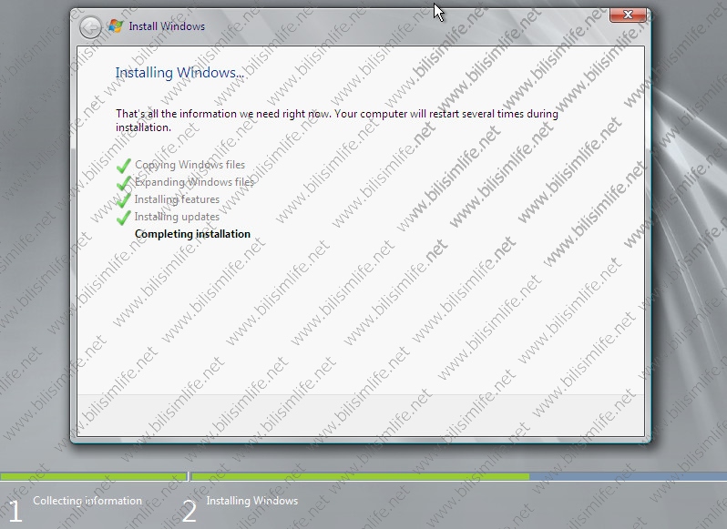Click the Installing Windows progress bar
The height and width of the screenshot is (529, 727).
[459, 476]
